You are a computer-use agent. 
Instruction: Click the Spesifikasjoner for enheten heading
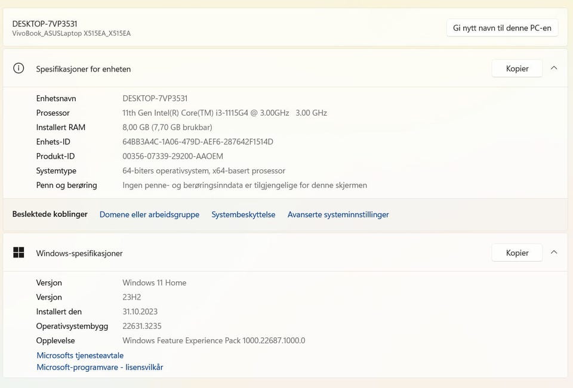[84, 69]
